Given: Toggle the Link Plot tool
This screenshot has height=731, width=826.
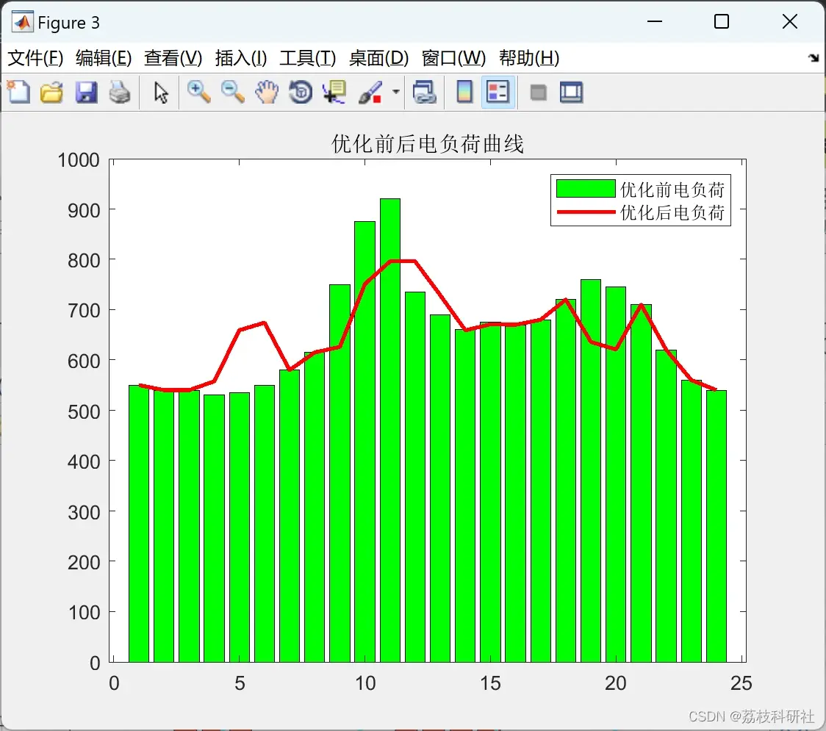Looking at the screenshot, I should point(425,92).
